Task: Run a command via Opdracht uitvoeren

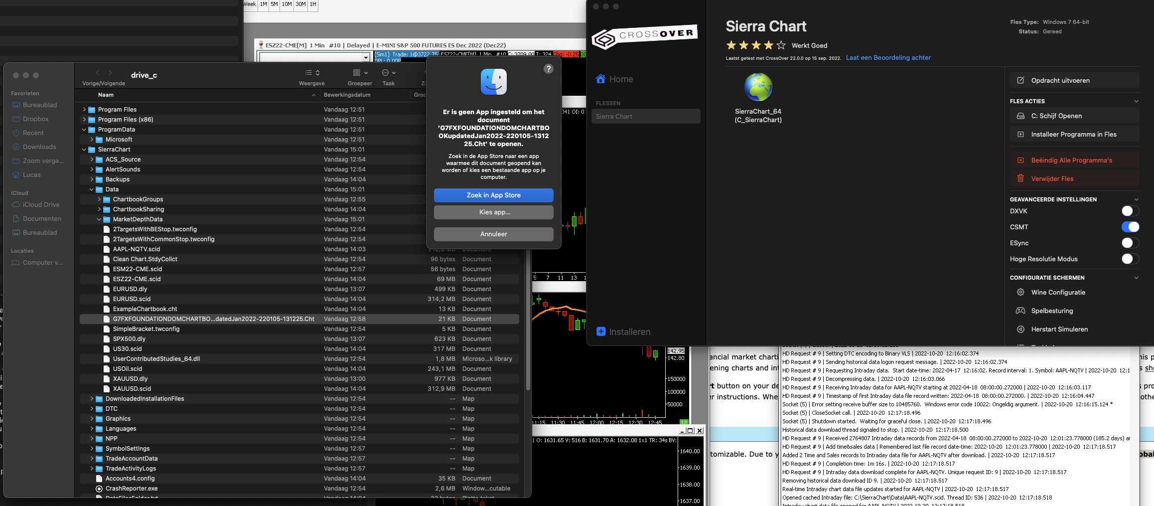Action: 1075,80
